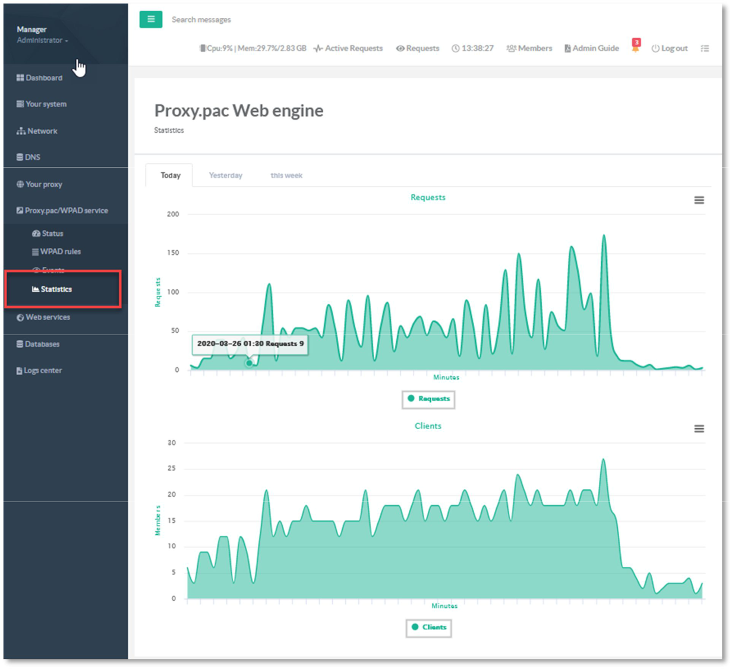This screenshot has width=732, height=669.
Task: Click the Members icon in top bar
Action: (510, 49)
